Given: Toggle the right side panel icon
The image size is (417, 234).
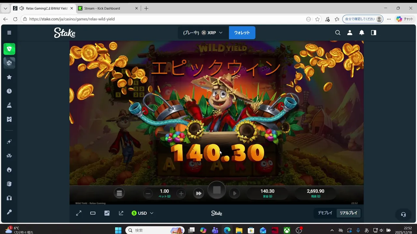Looking at the screenshot, I should (x=374, y=32).
